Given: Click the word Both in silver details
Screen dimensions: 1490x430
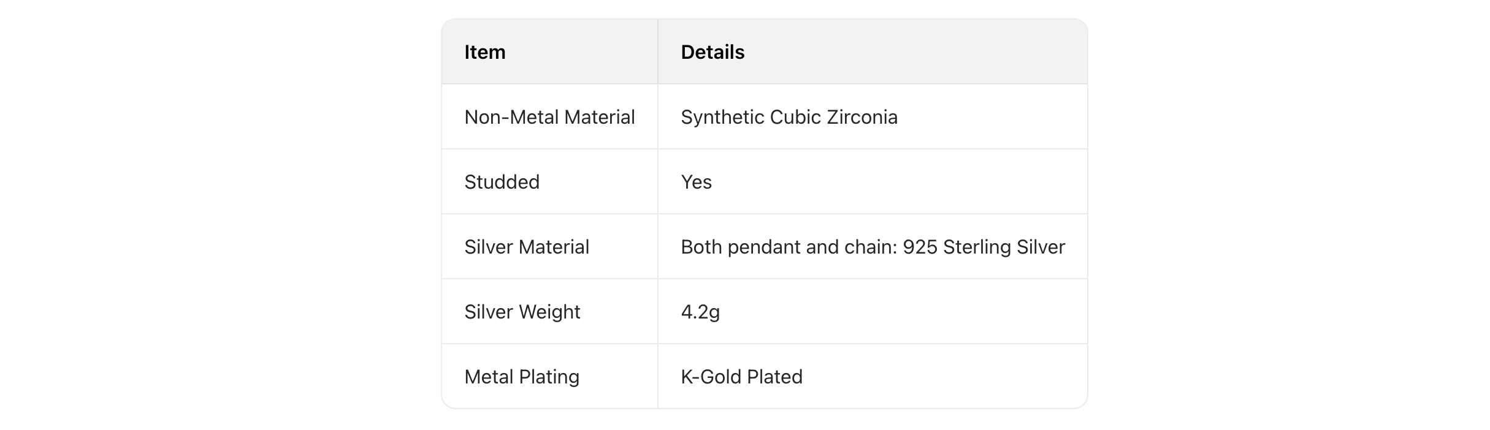Looking at the screenshot, I should [701, 247].
